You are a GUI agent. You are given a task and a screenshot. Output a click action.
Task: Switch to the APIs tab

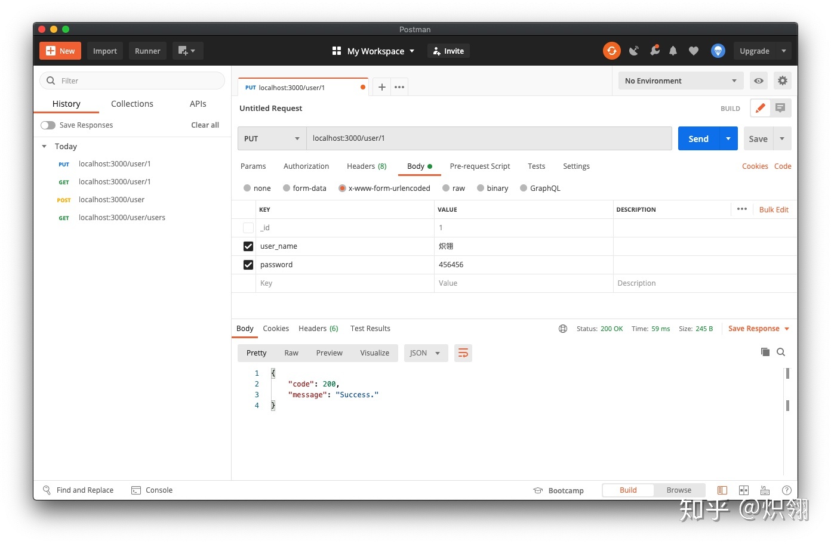198,104
